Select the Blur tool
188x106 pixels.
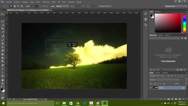click(x=3, y=58)
